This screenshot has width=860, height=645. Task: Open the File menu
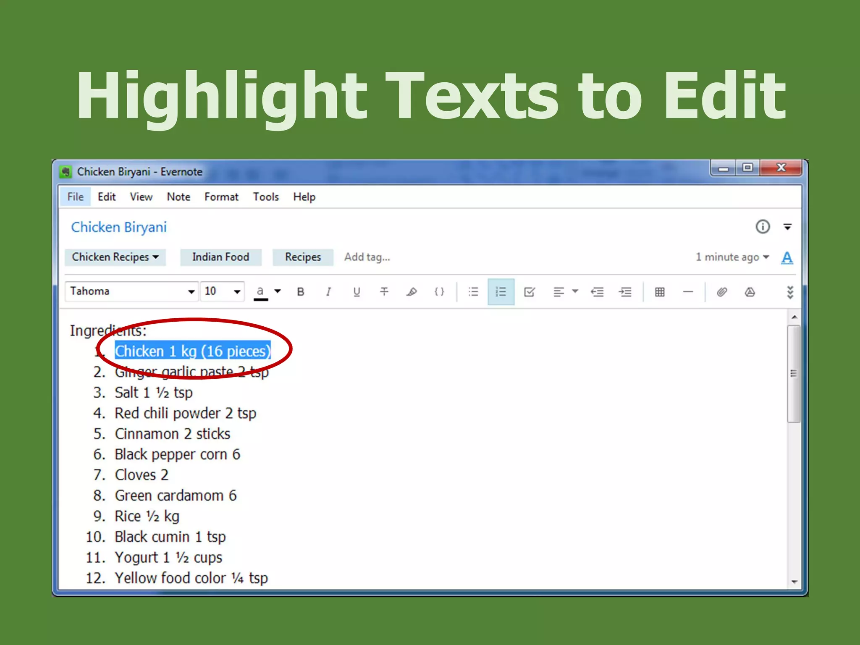click(x=76, y=197)
